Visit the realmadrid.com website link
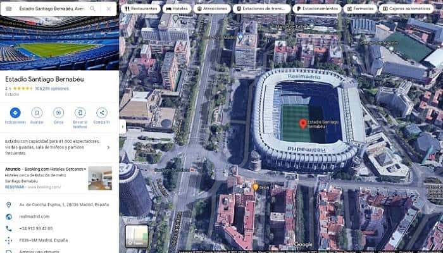443x253 pixels. (x=34, y=216)
